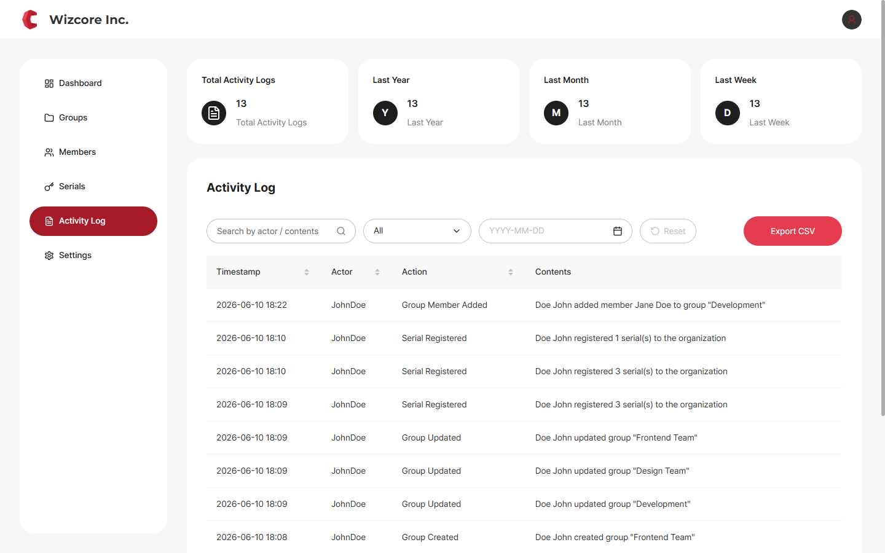885x553 pixels.
Task: Click the Last Week card title
Action: [x=736, y=80]
